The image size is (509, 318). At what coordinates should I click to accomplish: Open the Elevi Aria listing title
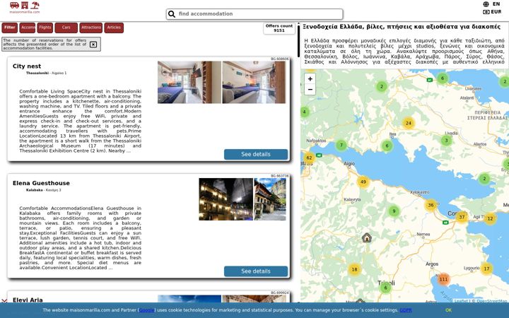pos(28,300)
